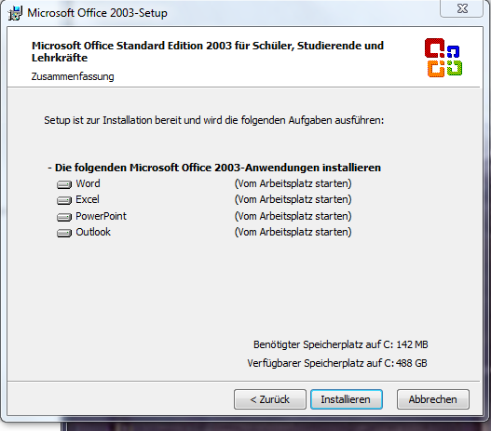491x431 pixels.
Task: Click the drive icon beside Excel
Action: coord(64,200)
